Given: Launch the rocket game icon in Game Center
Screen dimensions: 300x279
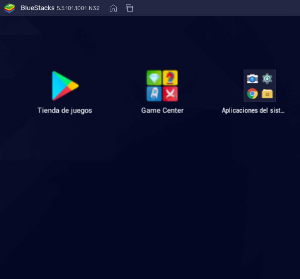Looking at the screenshot, I should [x=154, y=94].
